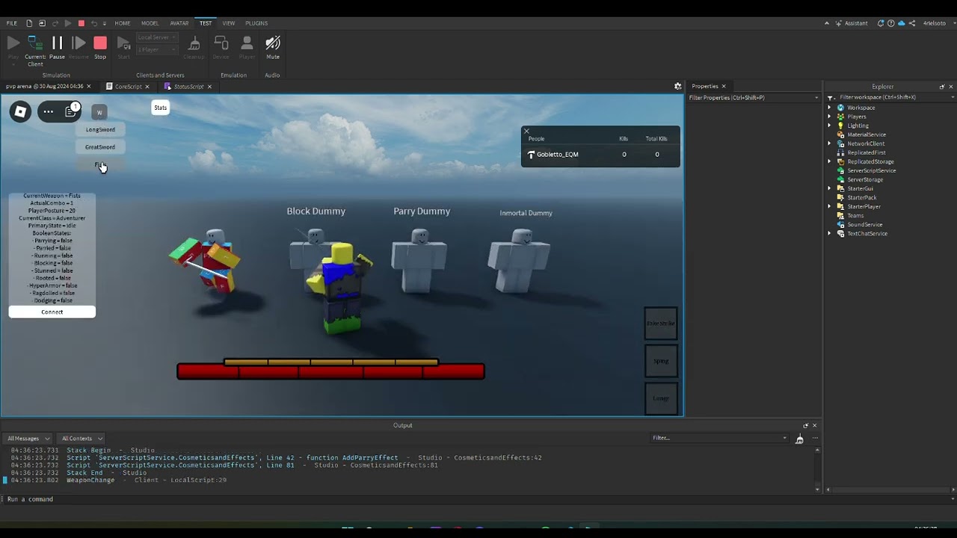Choose the LongSword weapon button
This screenshot has width=957, height=538.
tap(100, 129)
